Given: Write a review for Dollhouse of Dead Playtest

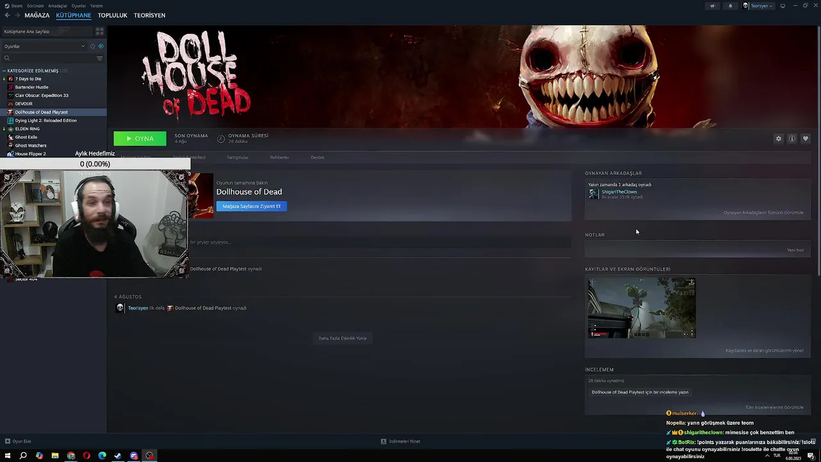Looking at the screenshot, I should click(640, 392).
